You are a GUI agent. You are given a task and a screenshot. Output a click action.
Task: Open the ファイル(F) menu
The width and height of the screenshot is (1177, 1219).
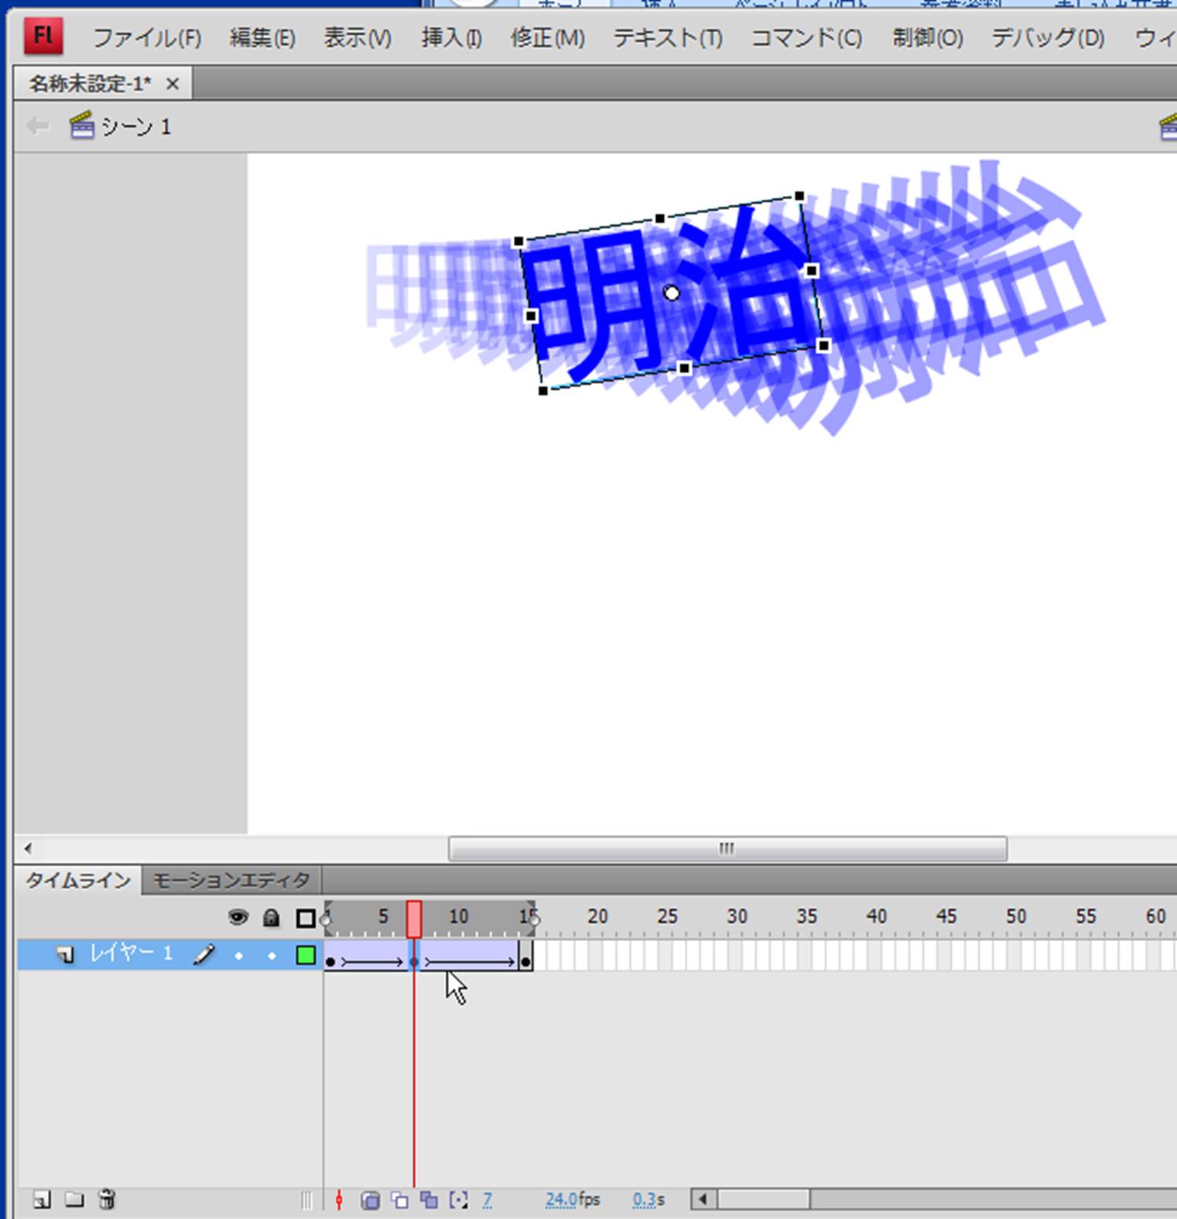(147, 38)
